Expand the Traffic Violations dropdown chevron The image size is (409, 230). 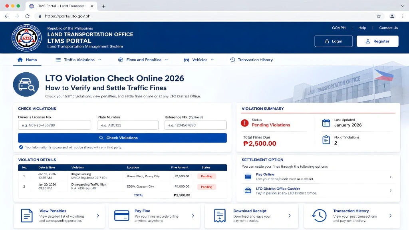pyautogui.click(x=99, y=60)
